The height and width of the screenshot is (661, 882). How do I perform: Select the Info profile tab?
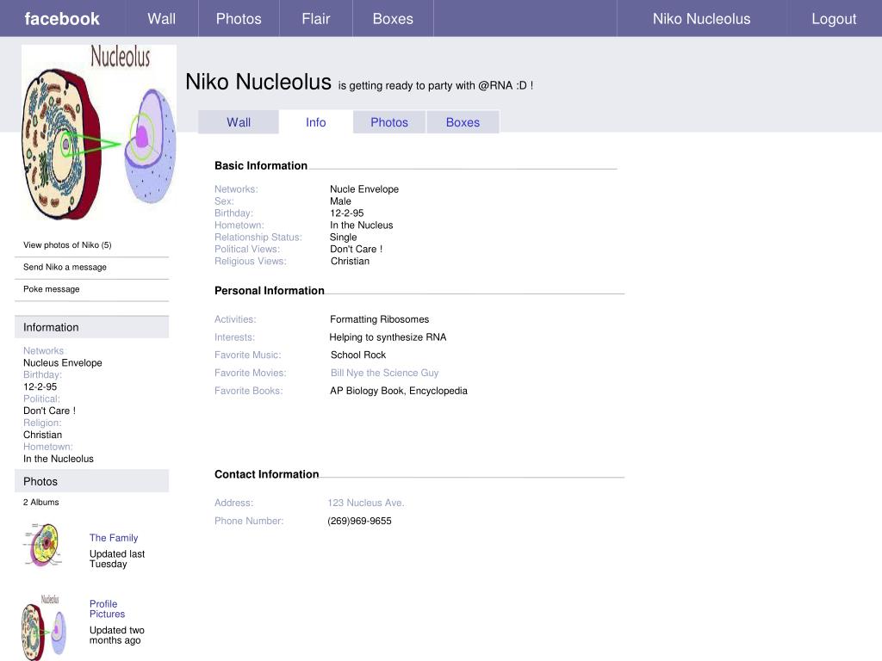point(316,122)
